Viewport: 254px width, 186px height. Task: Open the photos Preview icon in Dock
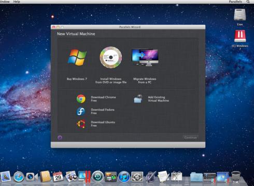pyautogui.click(x=71, y=176)
